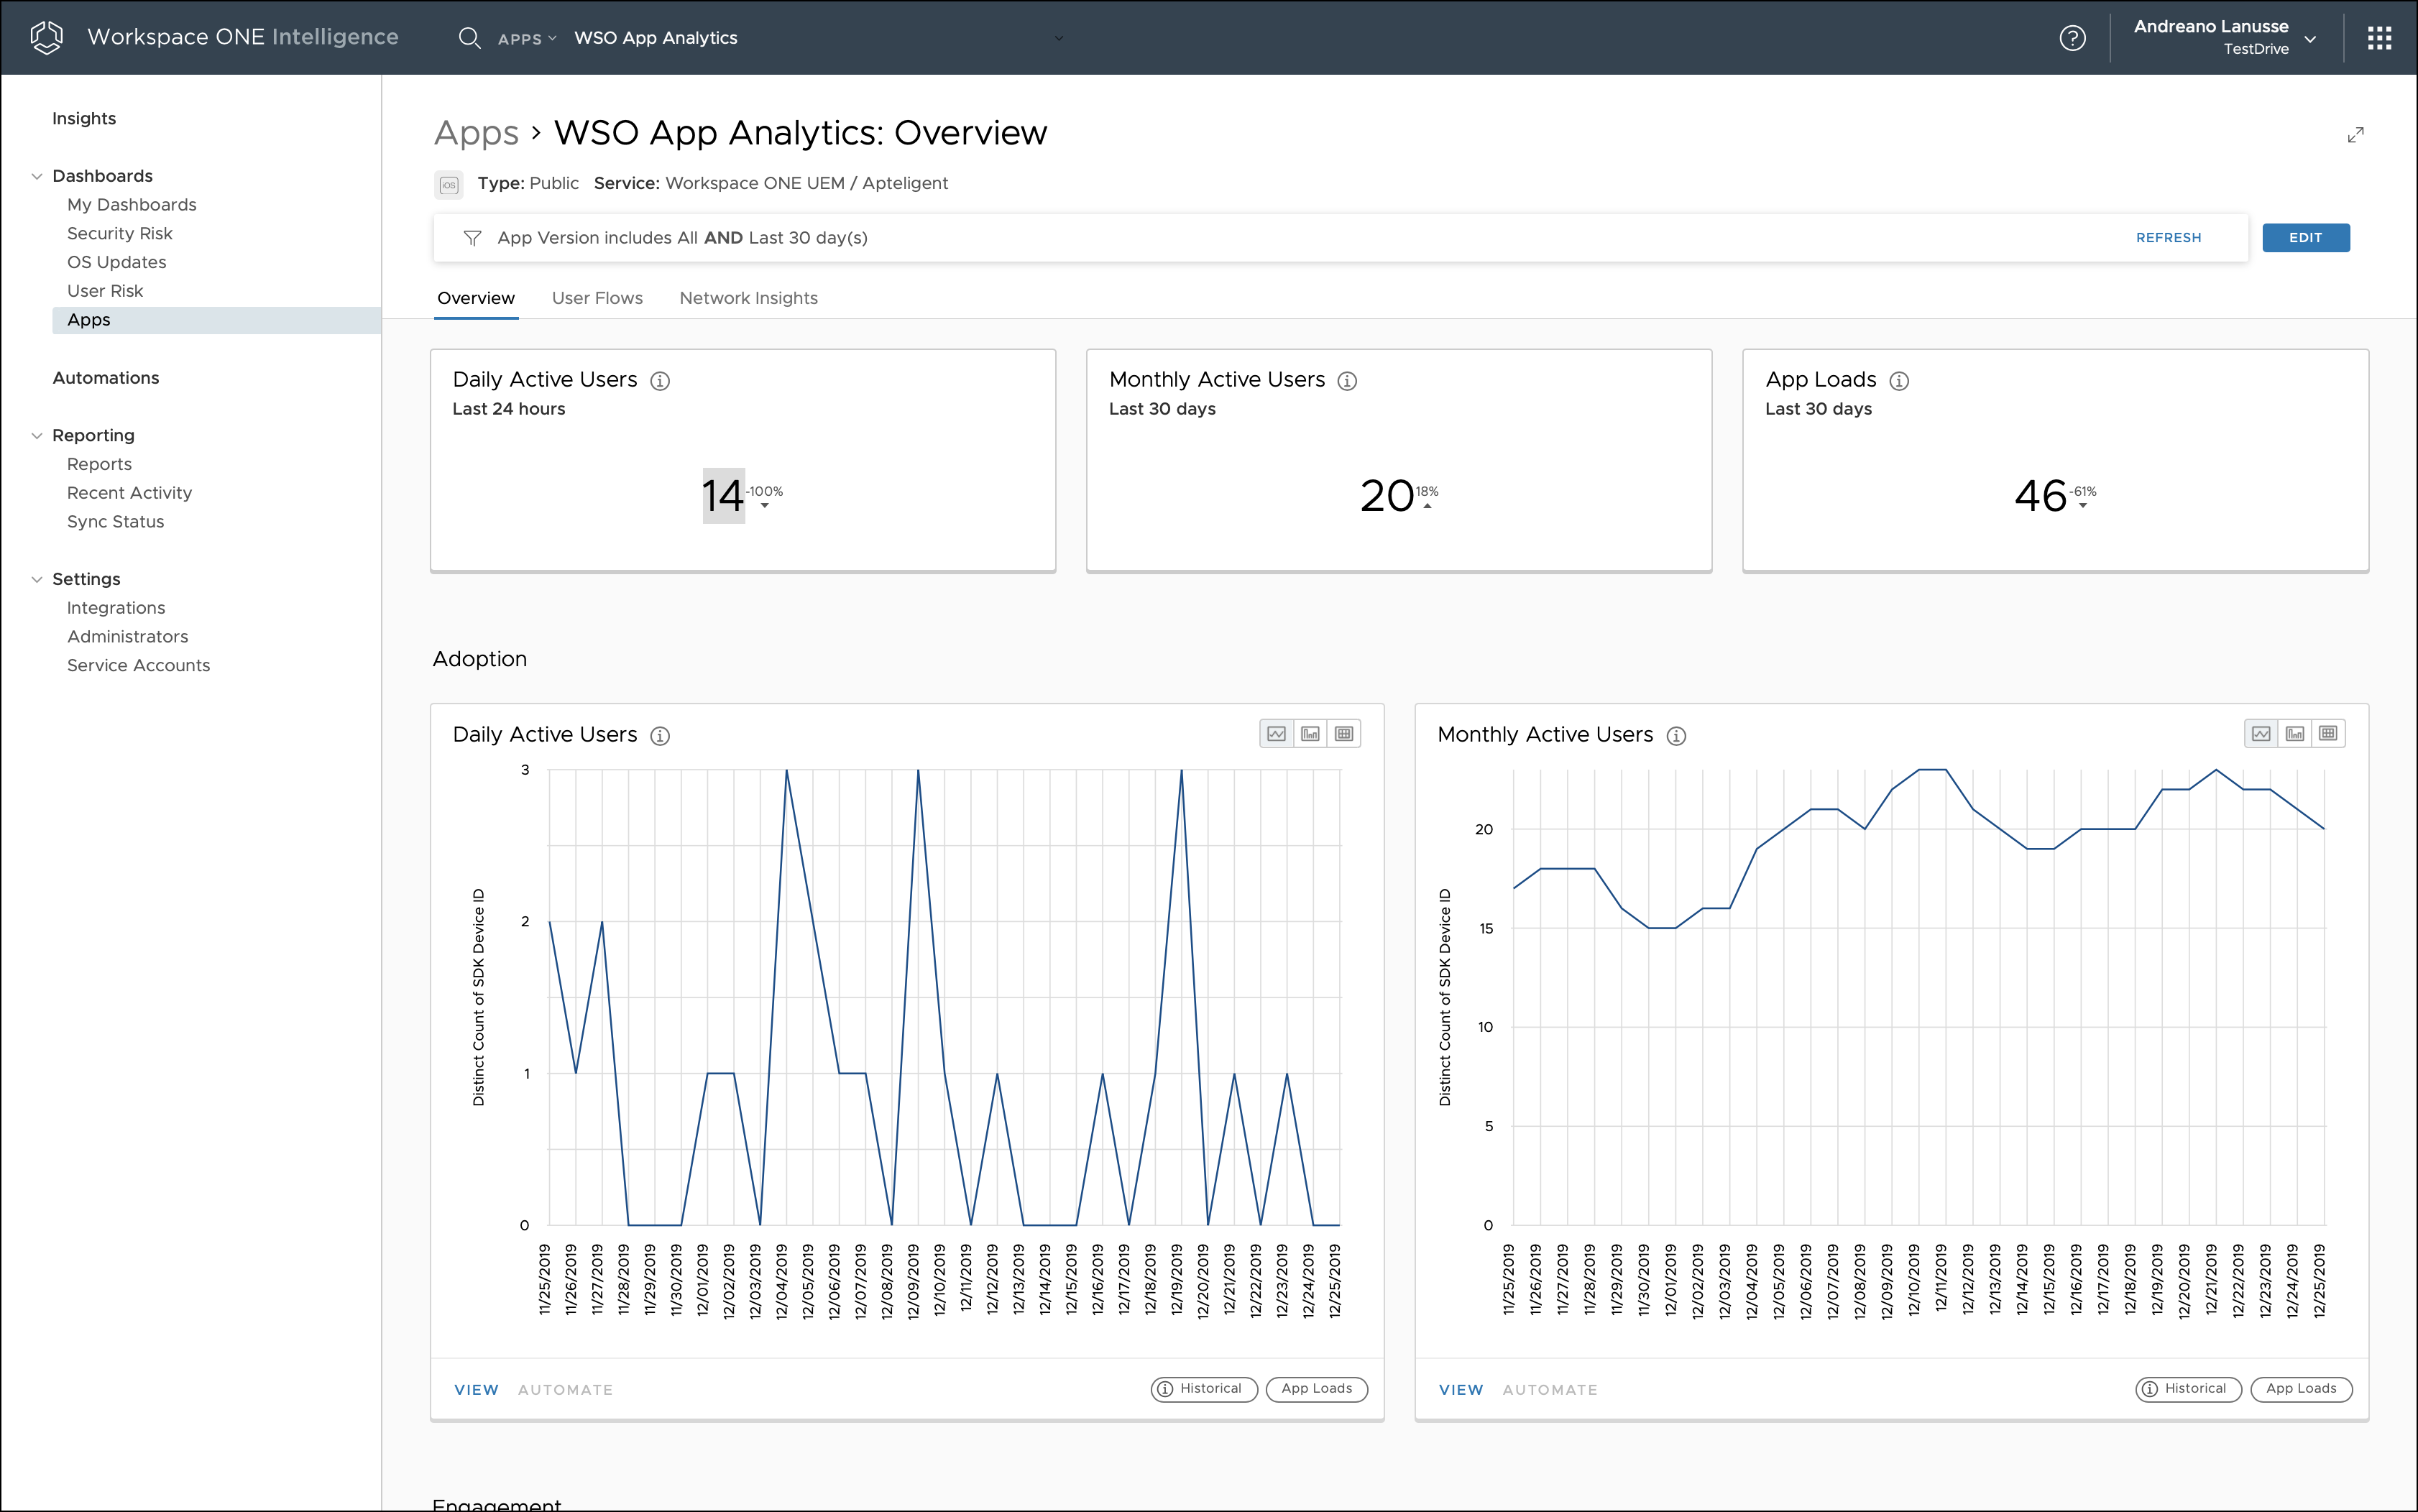Open Security Risk in the sidebar
This screenshot has width=2418, height=1512.
coord(120,233)
